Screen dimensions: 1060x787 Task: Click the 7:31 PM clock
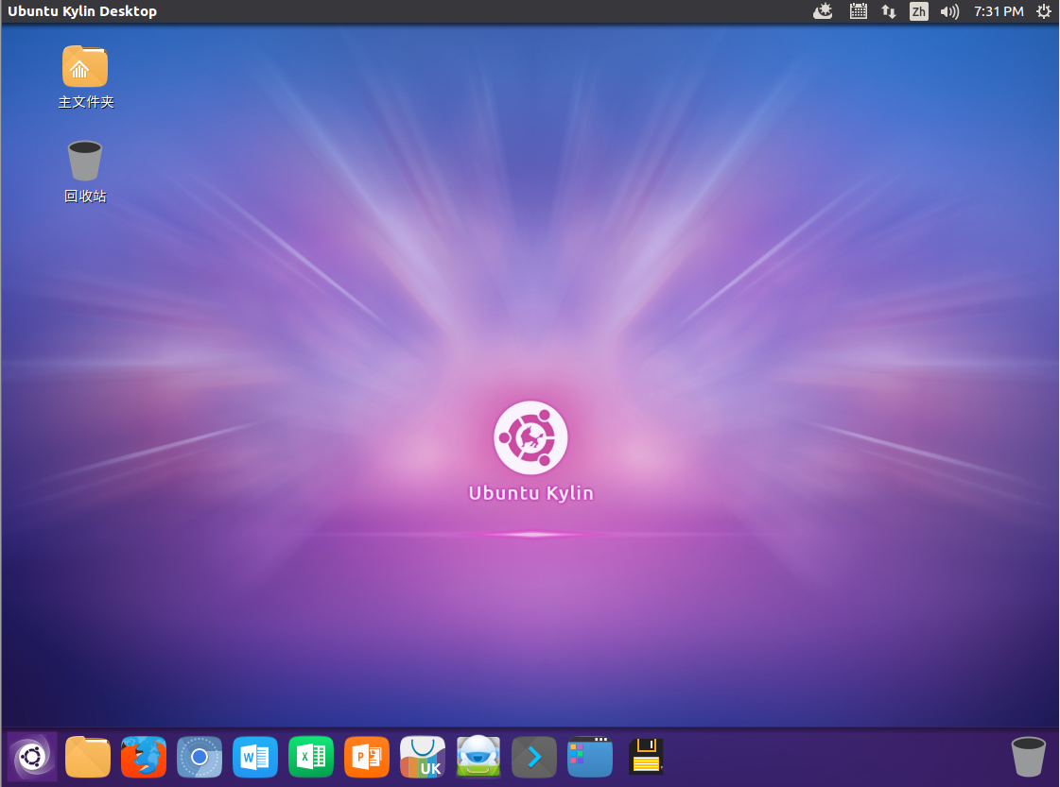point(999,11)
